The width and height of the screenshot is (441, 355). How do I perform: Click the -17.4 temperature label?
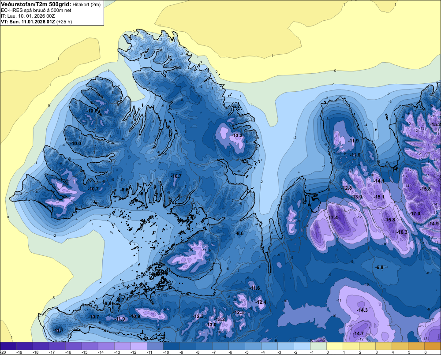(x=333, y=217)
